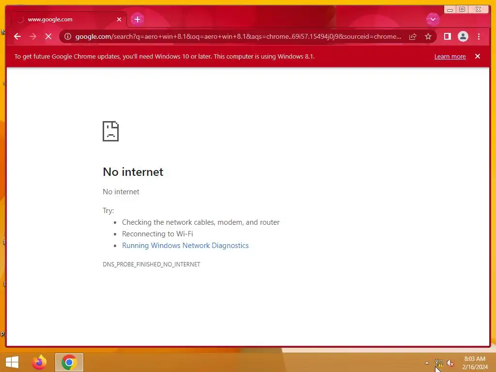The height and width of the screenshot is (372, 496).
Task: Open the profile avatar menu
Action: pyautogui.click(x=463, y=36)
